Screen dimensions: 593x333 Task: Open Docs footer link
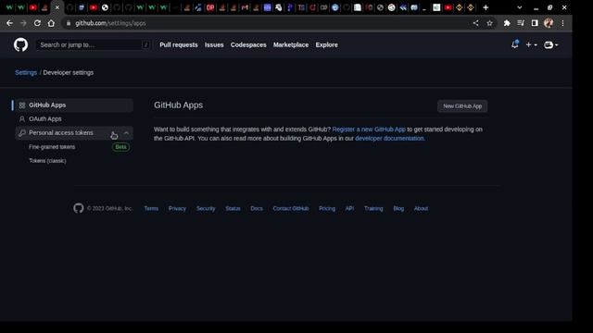pos(257,208)
